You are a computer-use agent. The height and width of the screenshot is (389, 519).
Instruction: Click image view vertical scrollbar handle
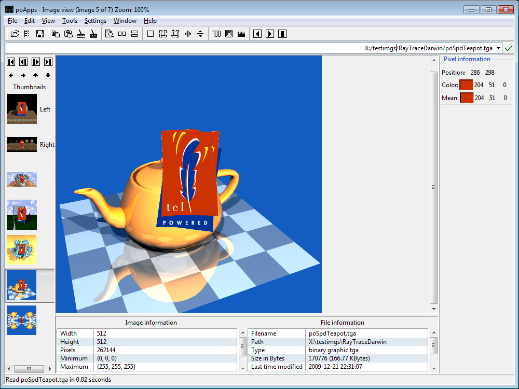tap(433, 187)
